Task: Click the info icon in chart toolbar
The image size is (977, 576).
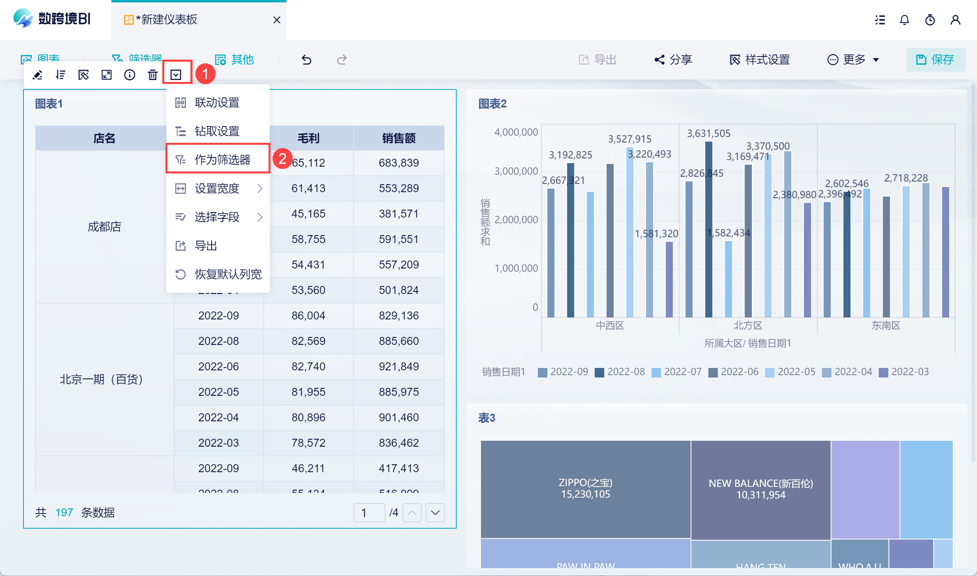Action: point(130,75)
